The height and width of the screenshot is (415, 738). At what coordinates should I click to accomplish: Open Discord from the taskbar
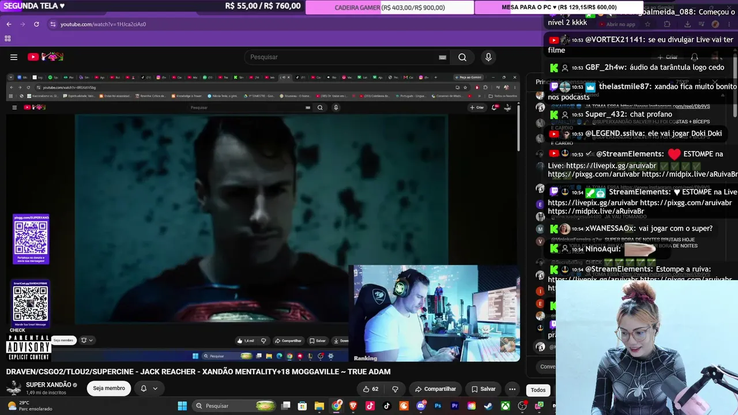(x=421, y=406)
